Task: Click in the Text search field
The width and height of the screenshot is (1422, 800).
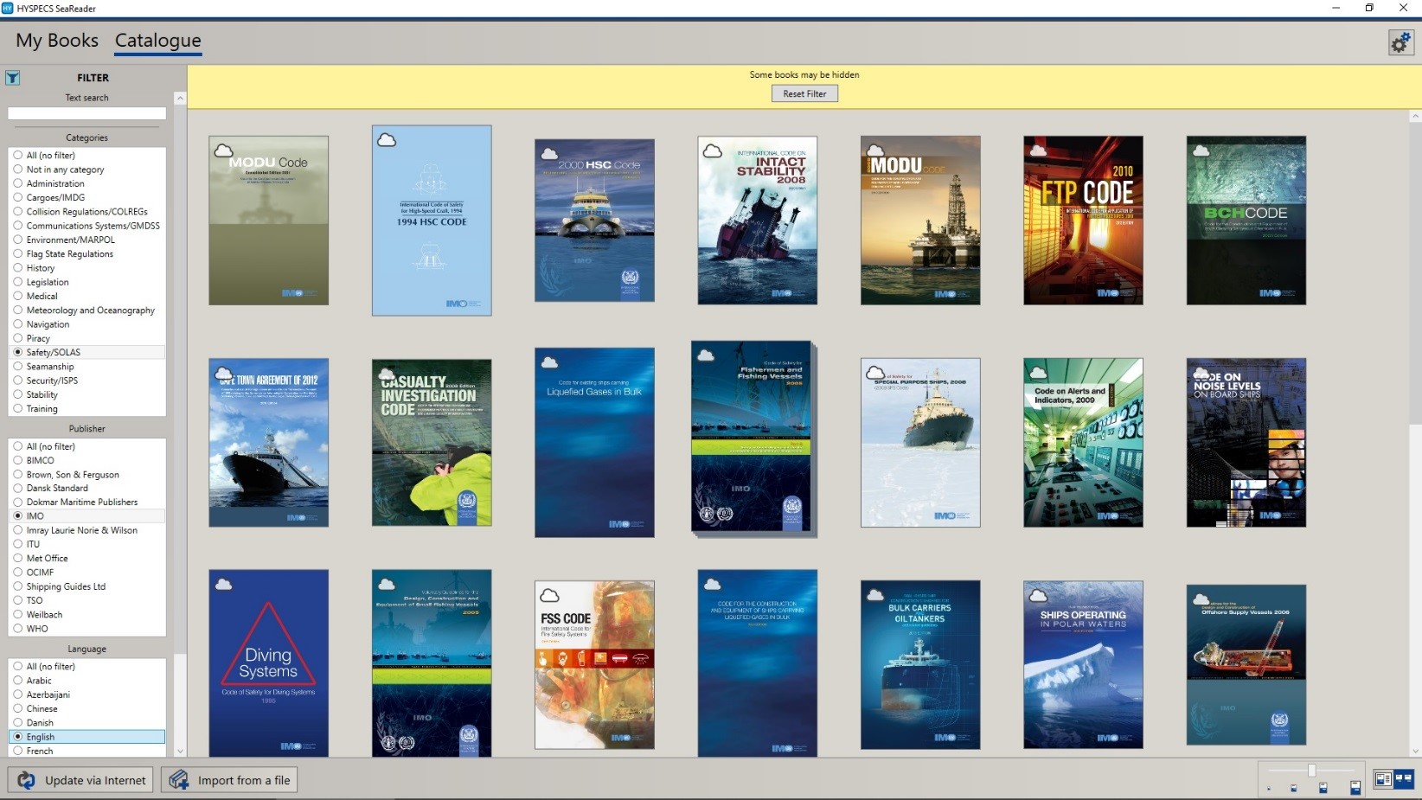Action: [x=86, y=113]
